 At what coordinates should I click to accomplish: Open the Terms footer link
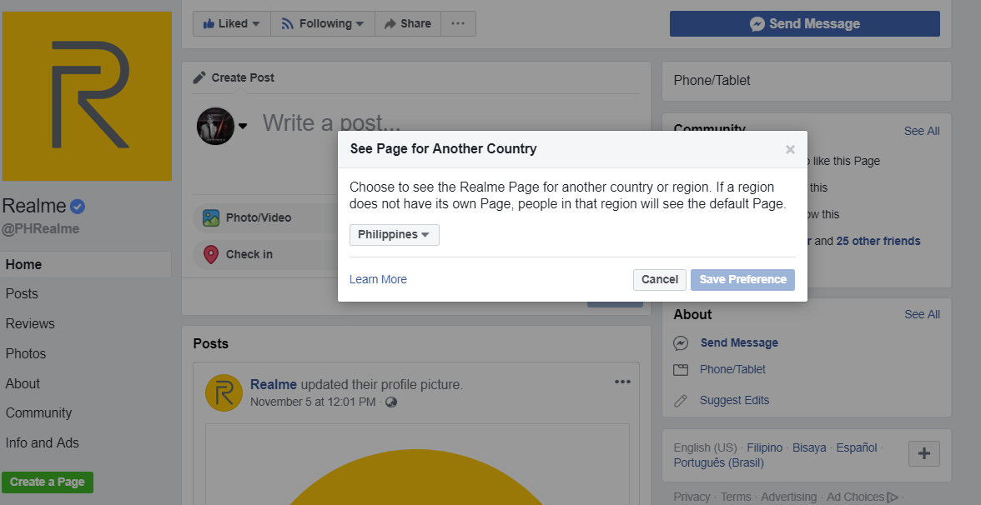736,497
